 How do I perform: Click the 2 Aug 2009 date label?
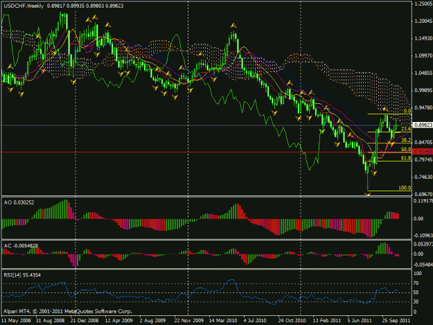tap(152, 321)
